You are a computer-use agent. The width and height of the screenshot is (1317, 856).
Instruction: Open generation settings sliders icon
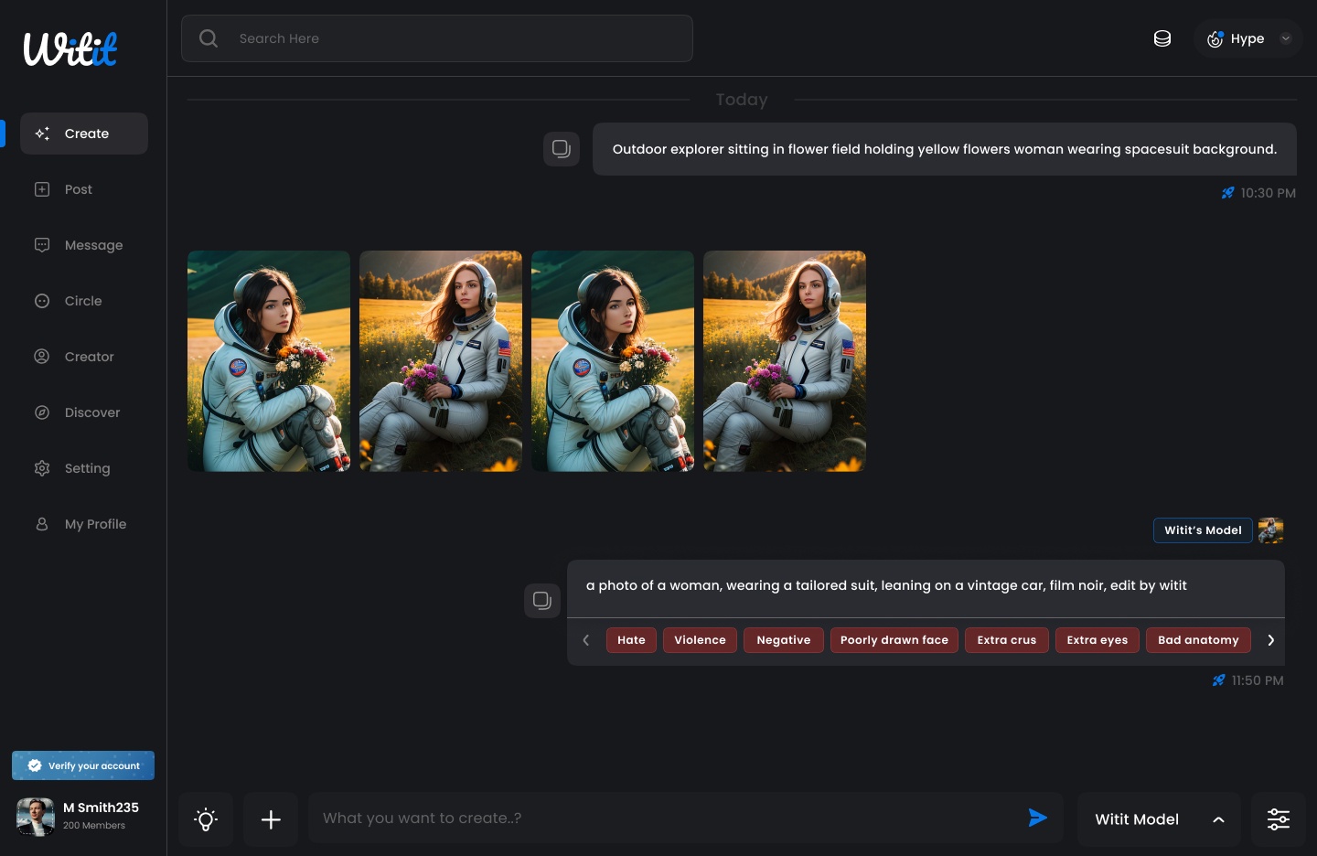(x=1279, y=819)
